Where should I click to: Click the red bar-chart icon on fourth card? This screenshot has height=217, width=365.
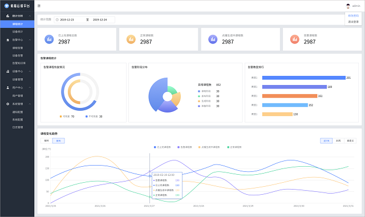point(295,39)
